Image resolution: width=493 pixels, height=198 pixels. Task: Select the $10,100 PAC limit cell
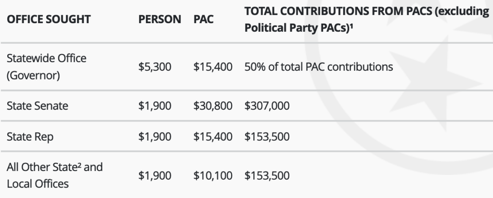click(x=213, y=176)
